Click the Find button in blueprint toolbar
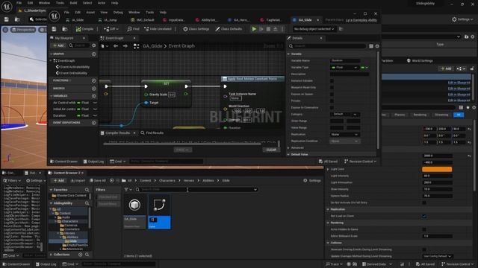The width and height of the screenshot is (478, 268). (x=133, y=29)
